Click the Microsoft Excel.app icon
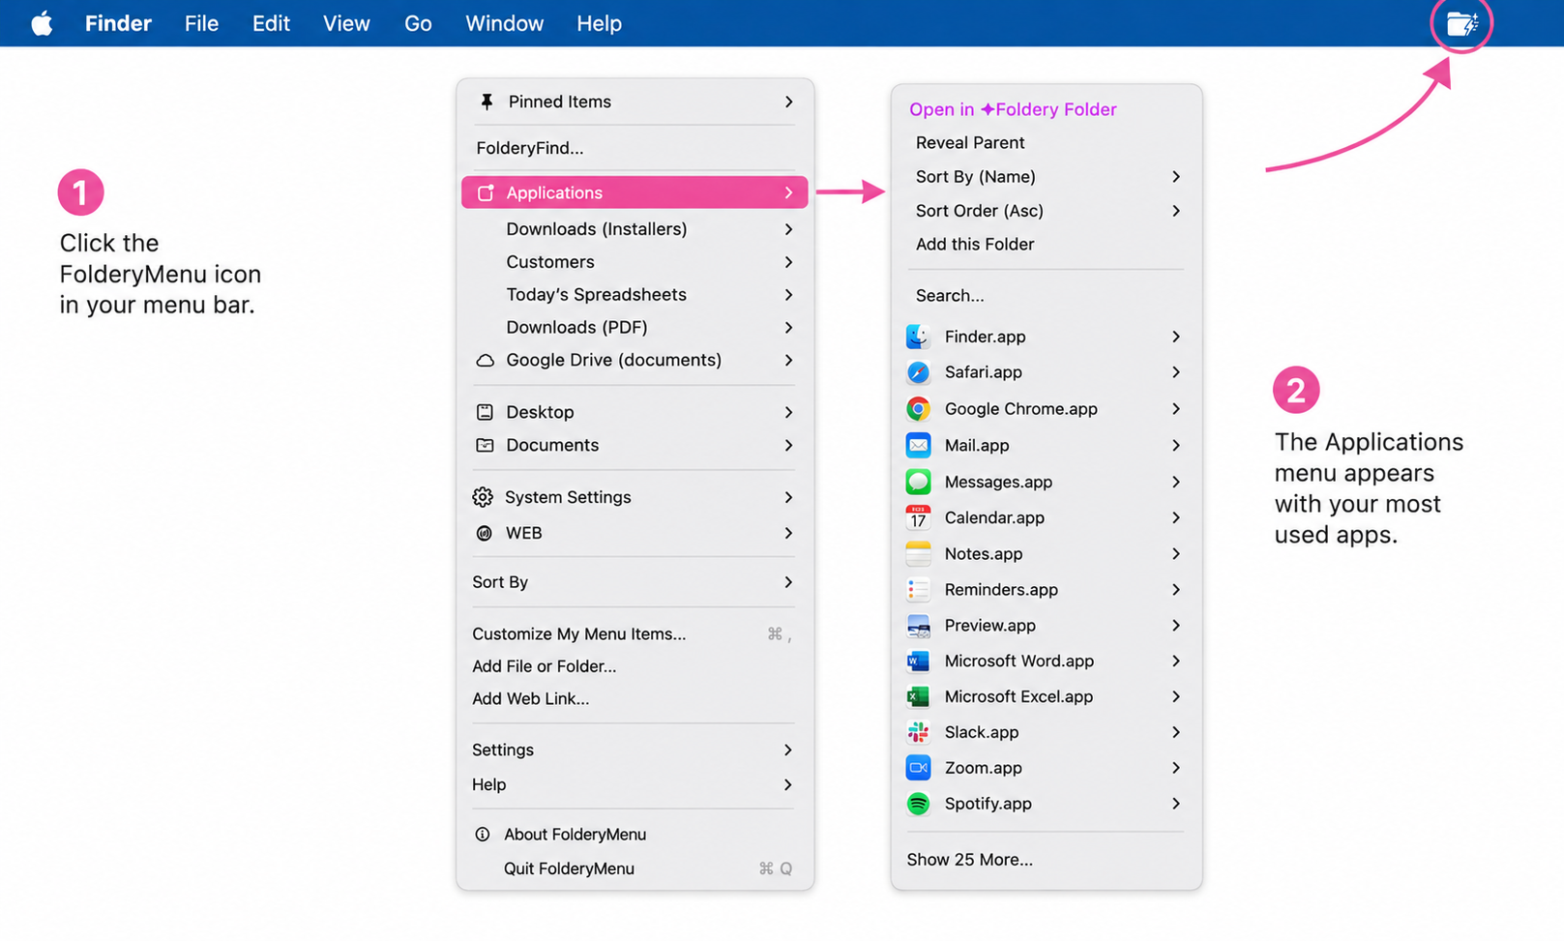The image size is (1564, 941). 918,696
